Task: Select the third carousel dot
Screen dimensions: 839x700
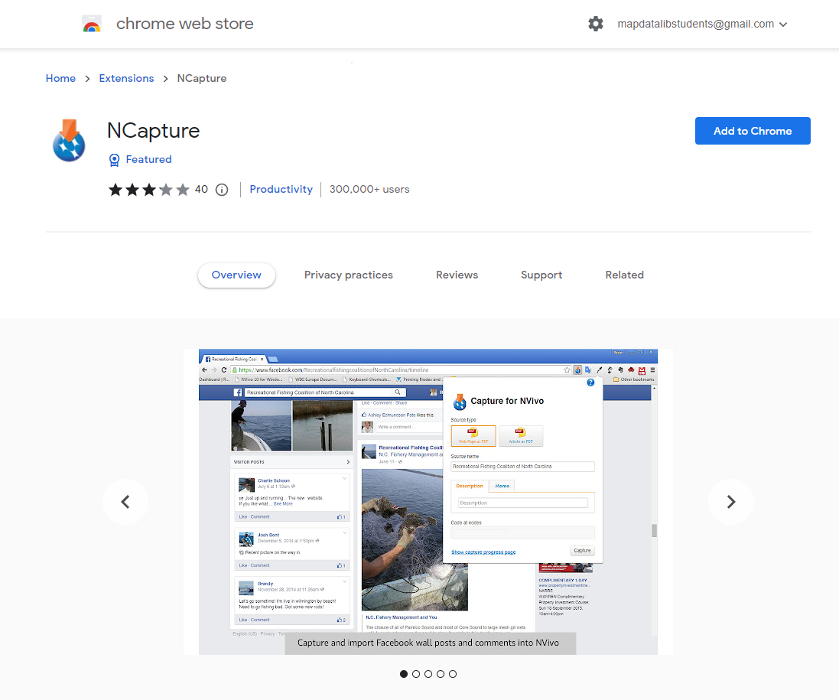Action: pos(428,674)
